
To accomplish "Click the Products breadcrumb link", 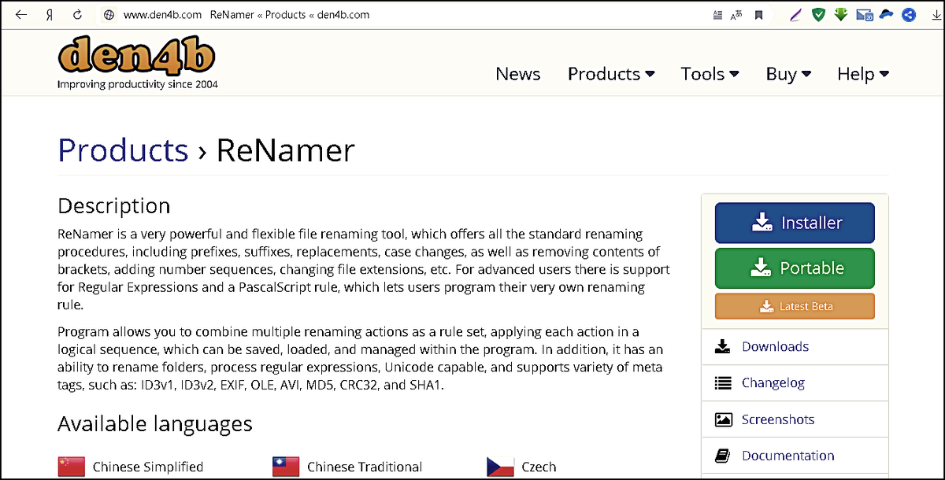I will [124, 150].
